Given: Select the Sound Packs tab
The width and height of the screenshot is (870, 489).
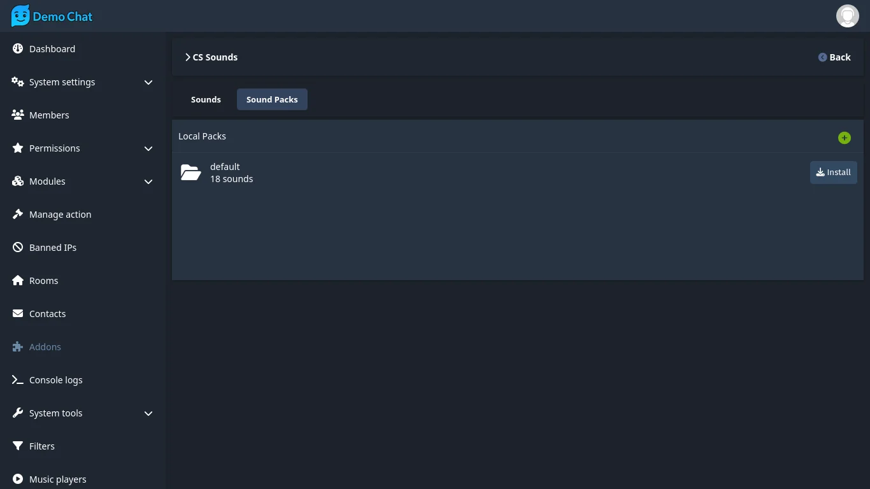Looking at the screenshot, I should (272, 99).
